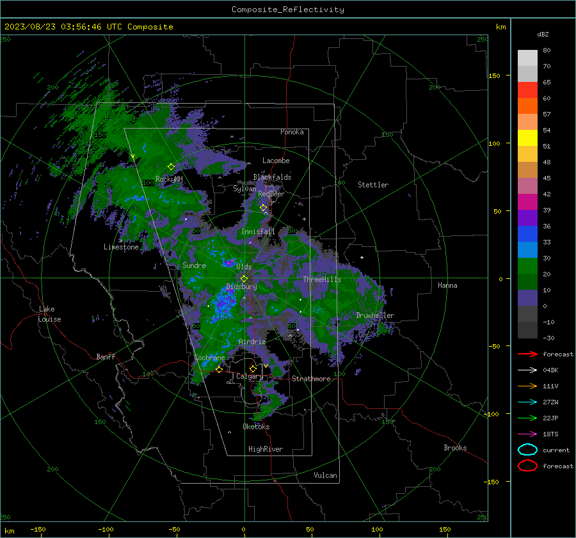Click the asterisk marker above Limestone
This screenshot has width=576, height=538.
121,241
